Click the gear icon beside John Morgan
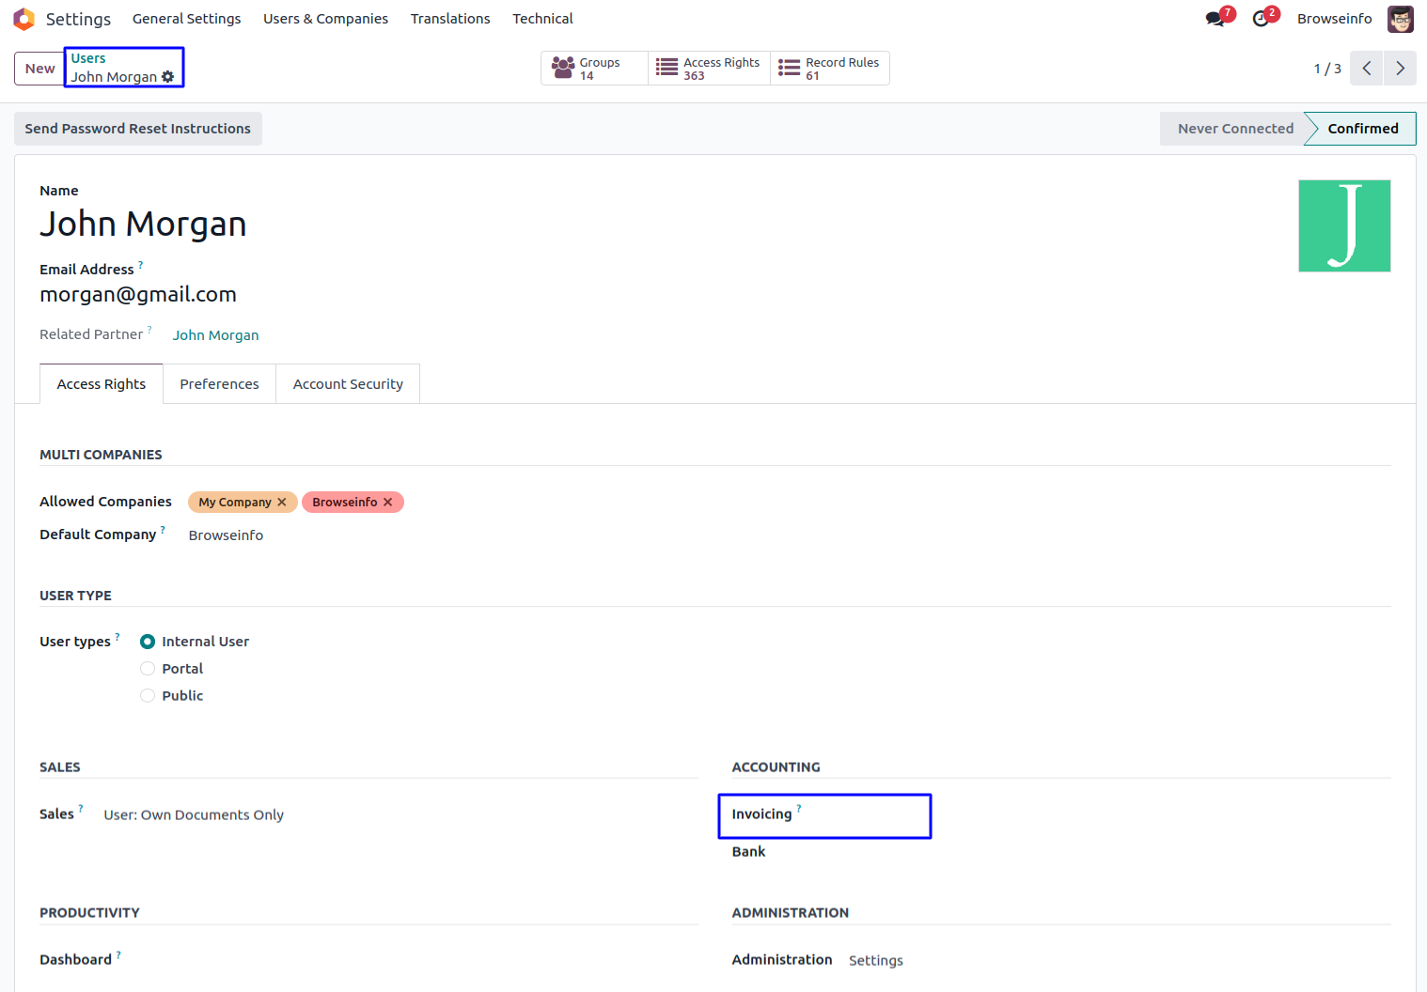 click(x=168, y=77)
